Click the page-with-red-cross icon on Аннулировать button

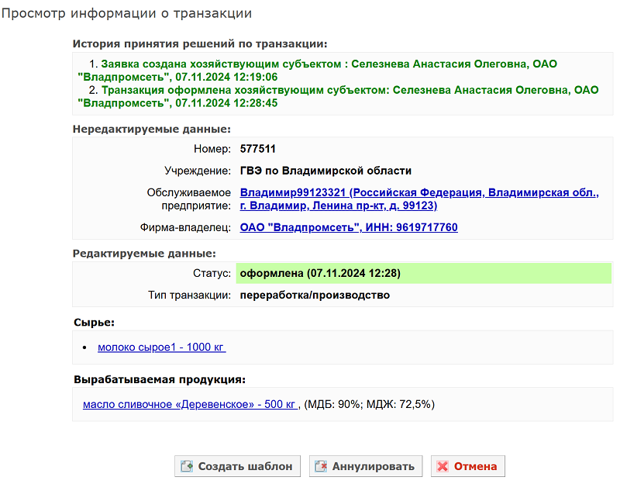(x=321, y=465)
